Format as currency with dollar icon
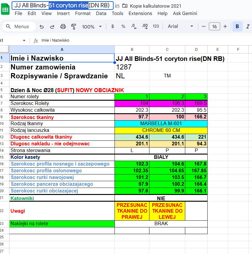The image size is (252, 254). (x=113, y=26)
